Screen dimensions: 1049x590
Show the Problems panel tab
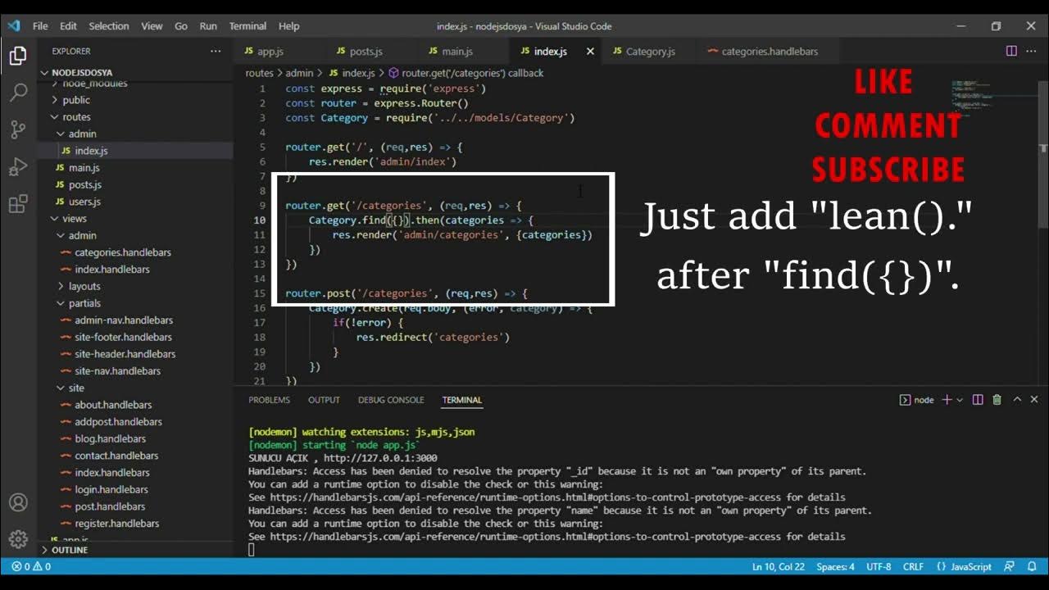[270, 400]
